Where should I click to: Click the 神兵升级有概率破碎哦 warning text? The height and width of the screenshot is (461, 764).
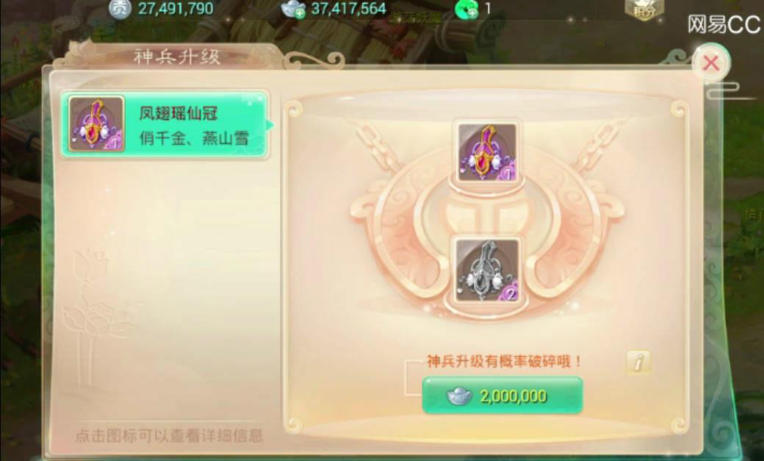click(504, 362)
